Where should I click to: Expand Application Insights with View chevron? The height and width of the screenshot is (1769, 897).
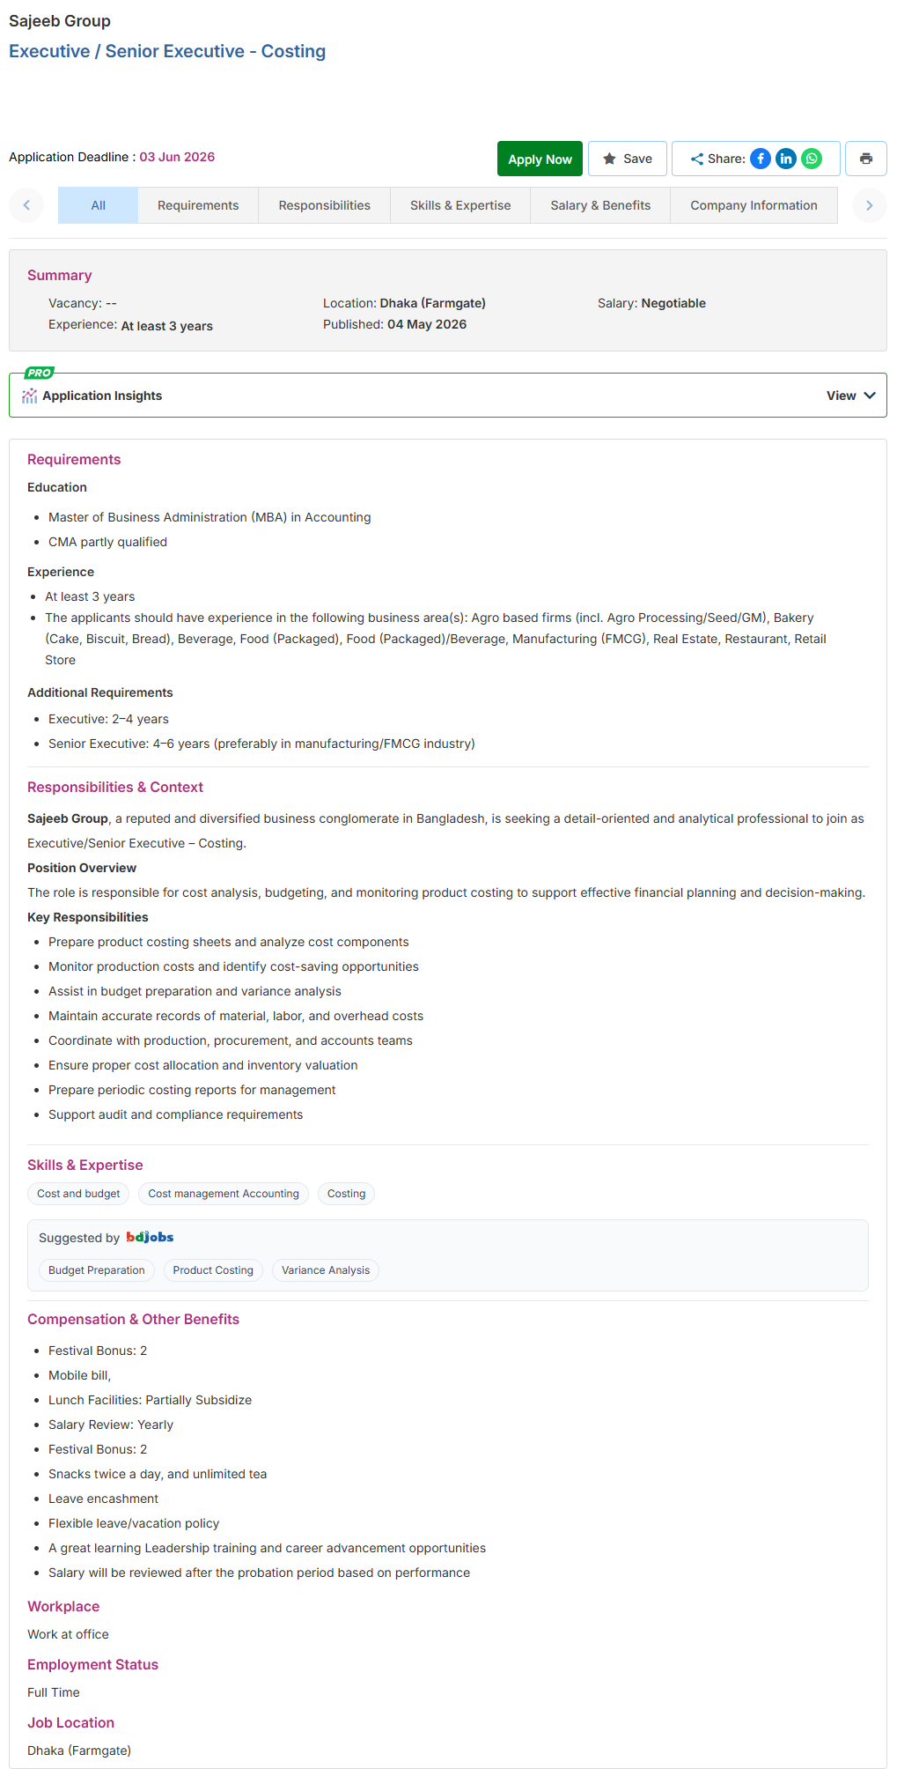pos(850,396)
